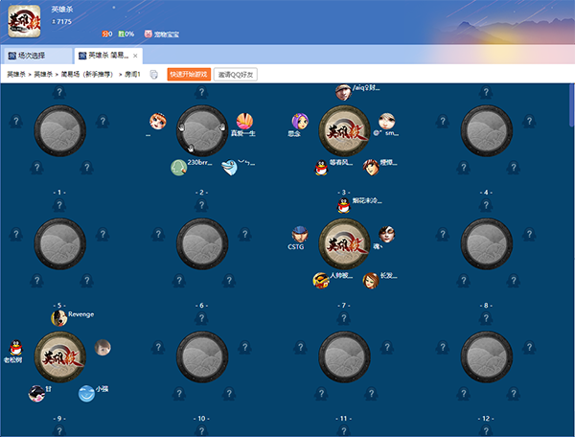575x437 pixels.
Task: Click the 7175 online player count
Action: point(64,22)
